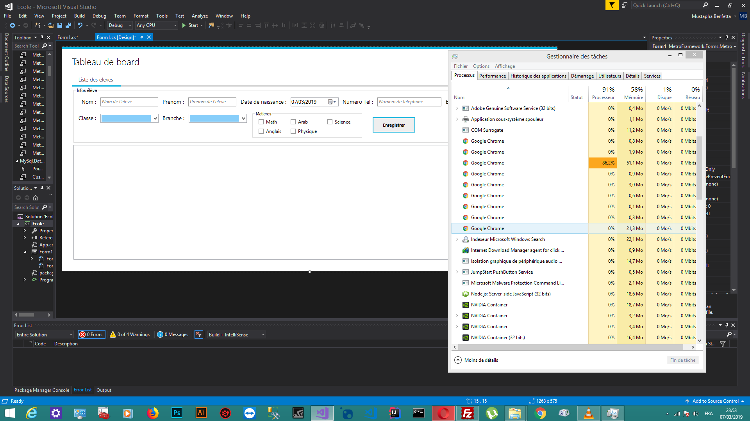The image size is (750, 421).
Task: Click the Task Manager vertical scrollbar thumb
Action: click(699, 168)
